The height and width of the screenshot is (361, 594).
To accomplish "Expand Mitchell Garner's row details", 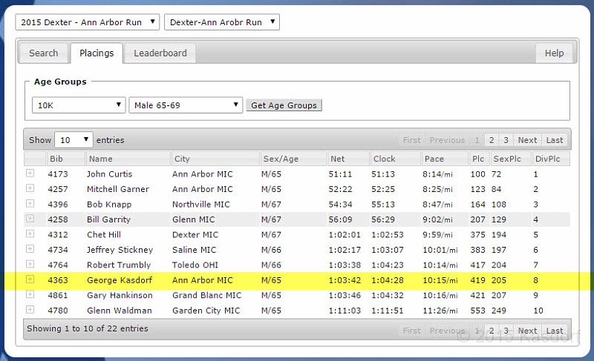I will (x=30, y=188).
